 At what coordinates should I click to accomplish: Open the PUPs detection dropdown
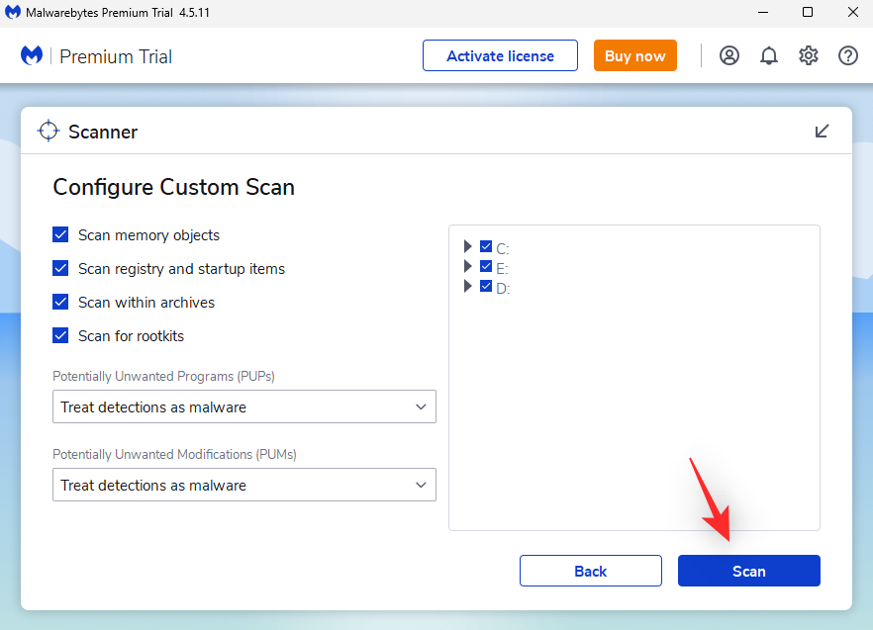coord(243,406)
